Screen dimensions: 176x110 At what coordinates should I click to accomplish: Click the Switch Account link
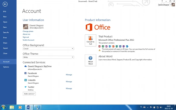[x=29, y=40]
